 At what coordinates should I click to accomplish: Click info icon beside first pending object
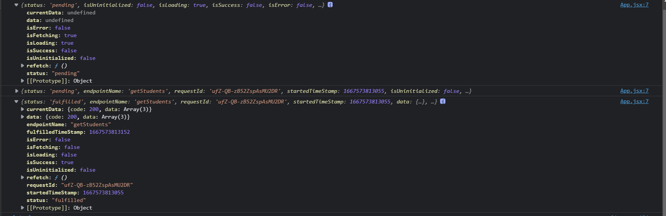[330, 5]
